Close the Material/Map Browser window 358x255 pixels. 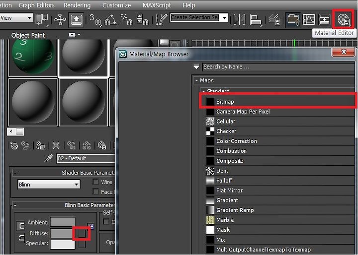point(344,52)
